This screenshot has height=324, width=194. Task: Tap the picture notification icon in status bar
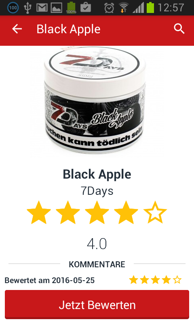tap(57, 8)
